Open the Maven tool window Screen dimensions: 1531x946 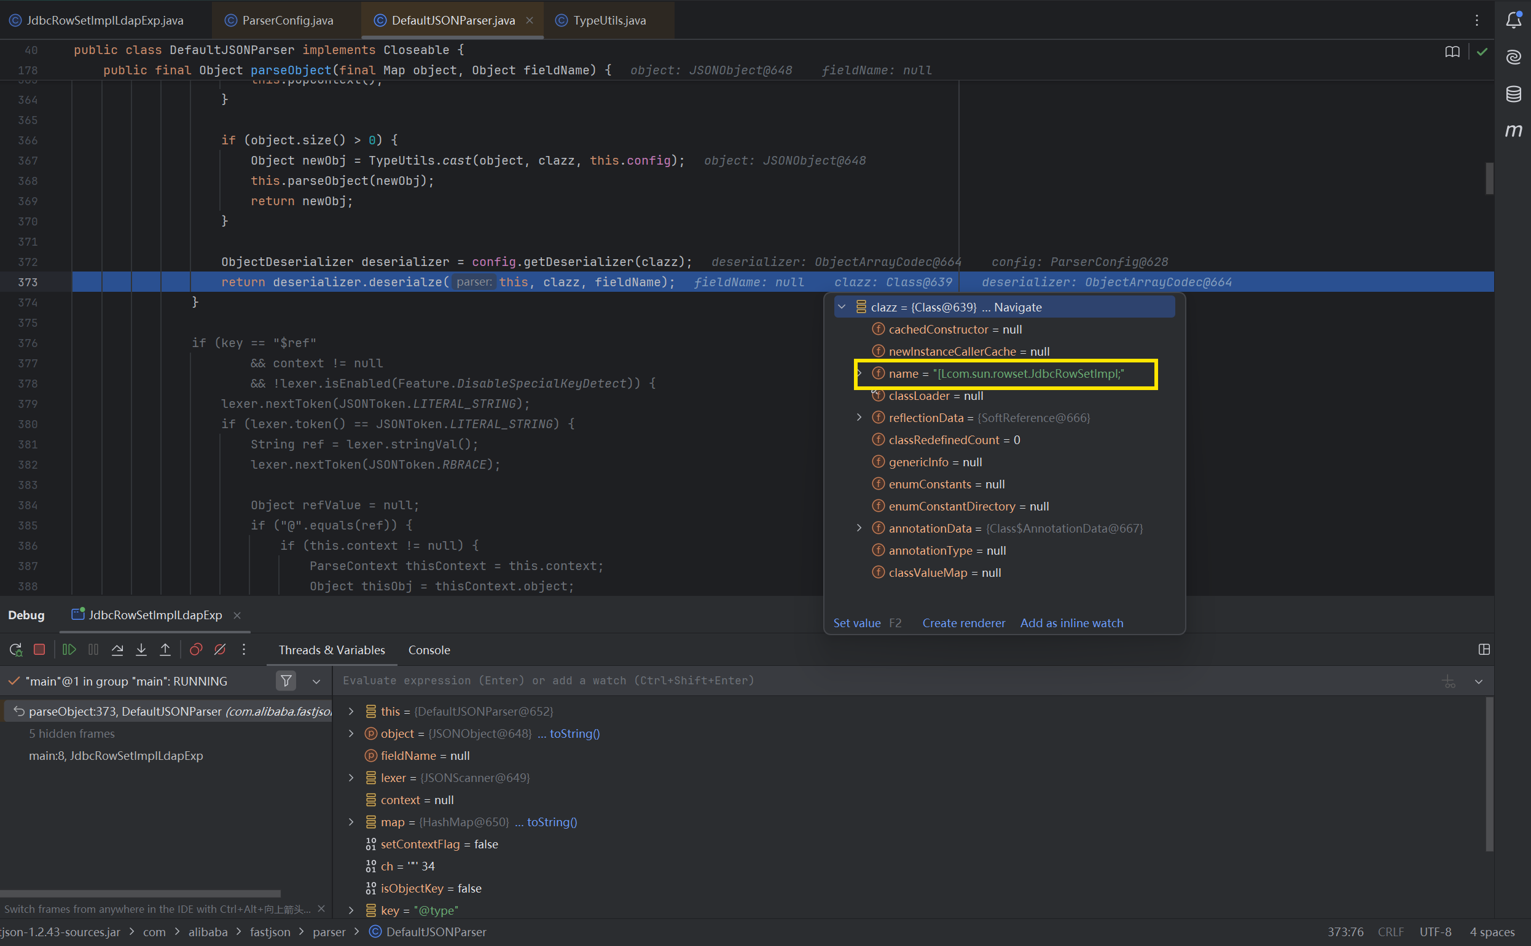tap(1513, 131)
